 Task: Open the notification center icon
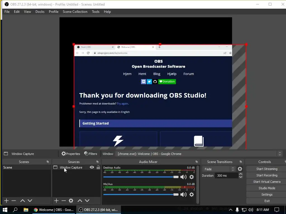pos(277,210)
